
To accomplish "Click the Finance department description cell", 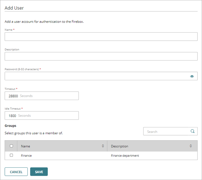I will click(125, 155).
